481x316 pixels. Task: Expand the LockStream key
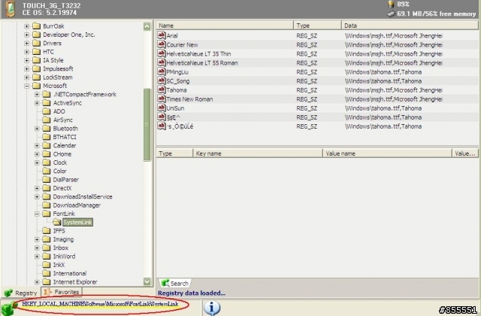(27, 77)
